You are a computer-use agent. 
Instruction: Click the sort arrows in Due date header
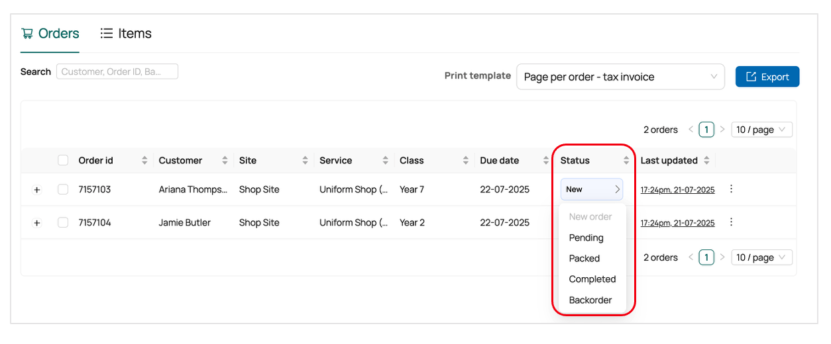546,161
